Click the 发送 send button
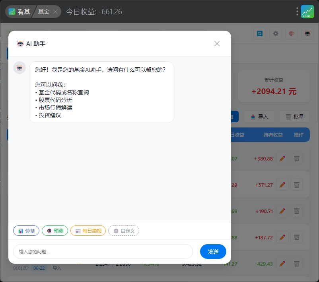319x282 pixels. pyautogui.click(x=213, y=252)
